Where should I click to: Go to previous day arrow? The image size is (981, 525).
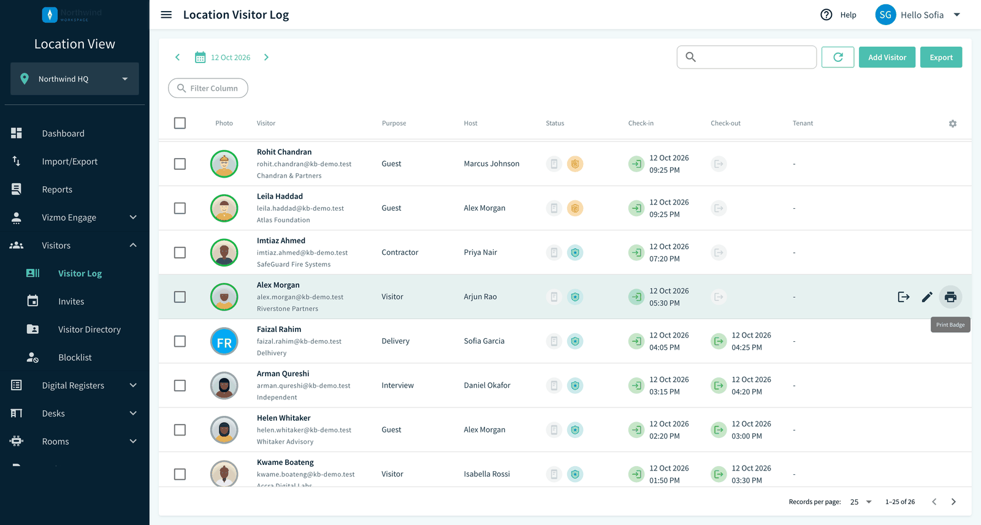pyautogui.click(x=178, y=57)
